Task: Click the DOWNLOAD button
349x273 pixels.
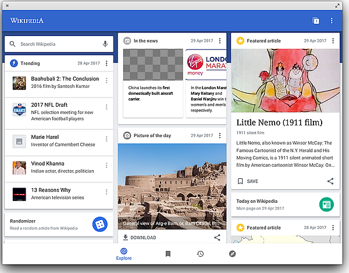Action: point(140,238)
